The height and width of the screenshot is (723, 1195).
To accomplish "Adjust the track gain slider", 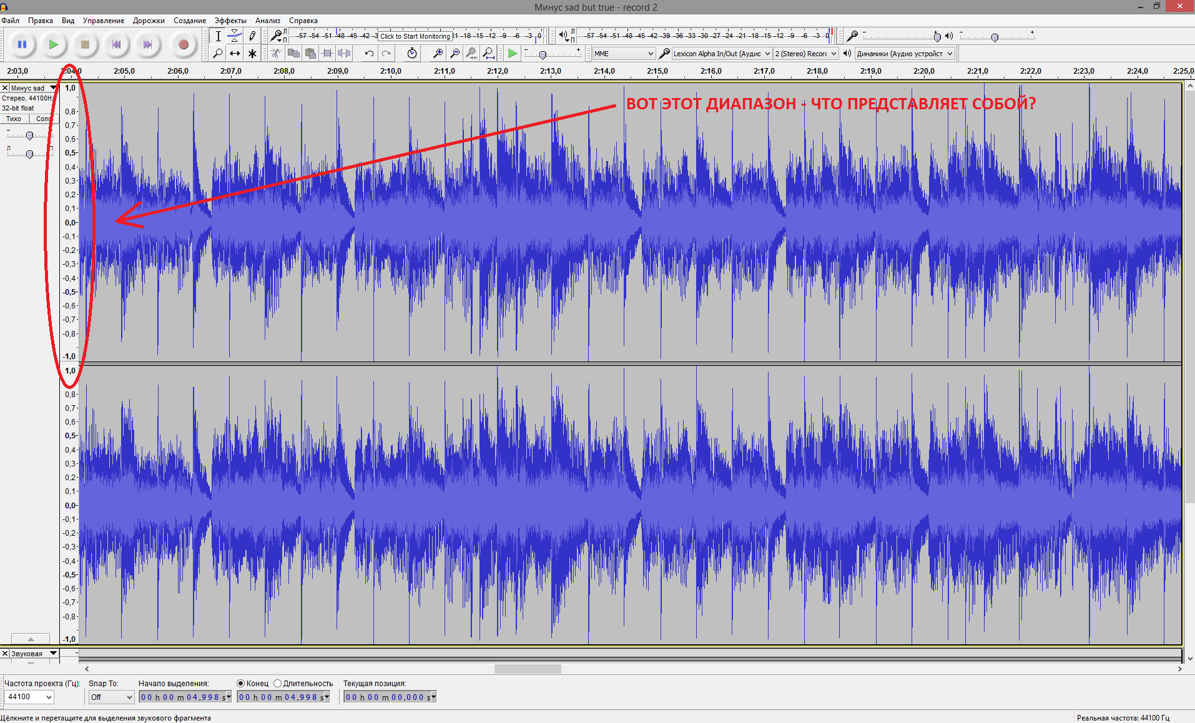I will point(29,135).
